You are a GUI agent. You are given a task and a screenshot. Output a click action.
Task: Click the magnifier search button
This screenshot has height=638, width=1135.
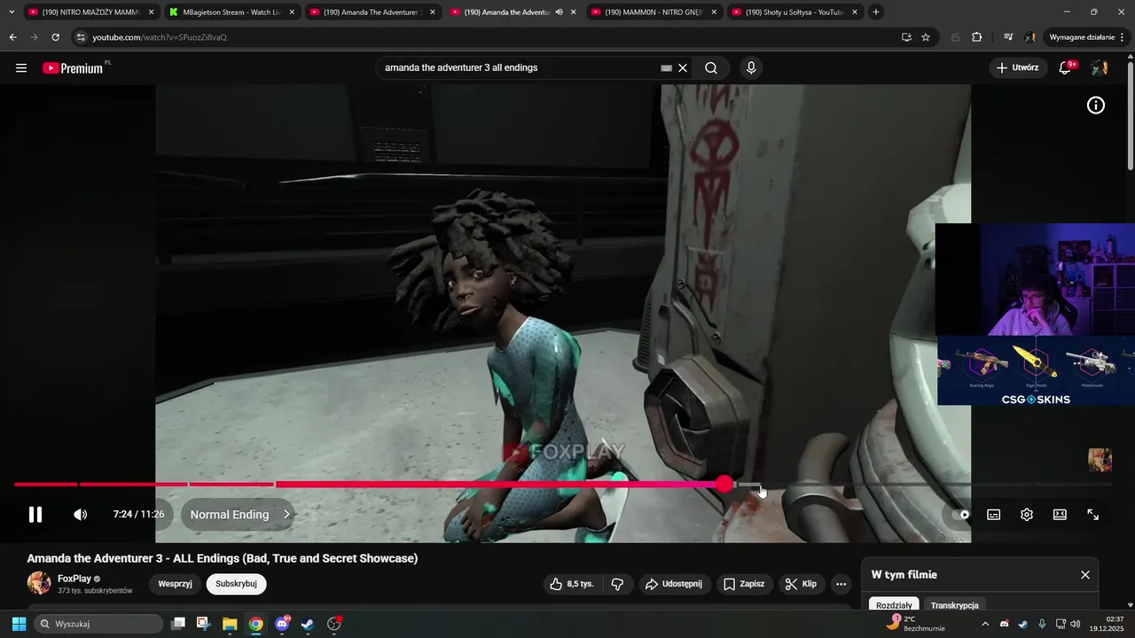[x=711, y=68]
